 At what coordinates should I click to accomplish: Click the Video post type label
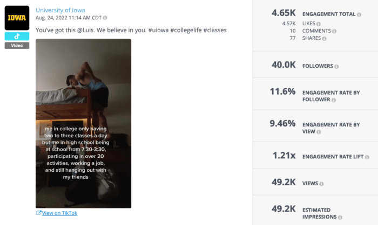point(17,45)
